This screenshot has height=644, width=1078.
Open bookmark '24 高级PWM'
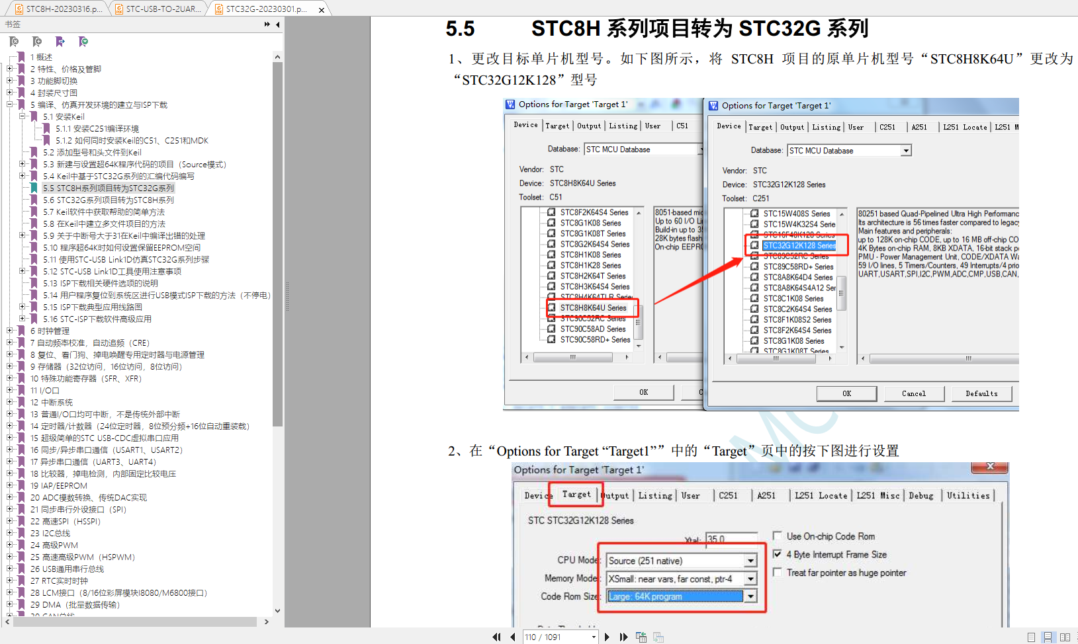54,545
